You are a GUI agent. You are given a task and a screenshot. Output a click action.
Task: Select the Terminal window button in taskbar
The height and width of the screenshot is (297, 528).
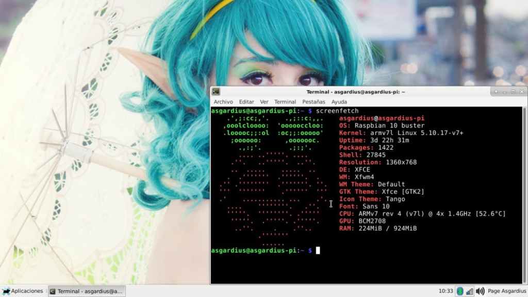click(87, 291)
